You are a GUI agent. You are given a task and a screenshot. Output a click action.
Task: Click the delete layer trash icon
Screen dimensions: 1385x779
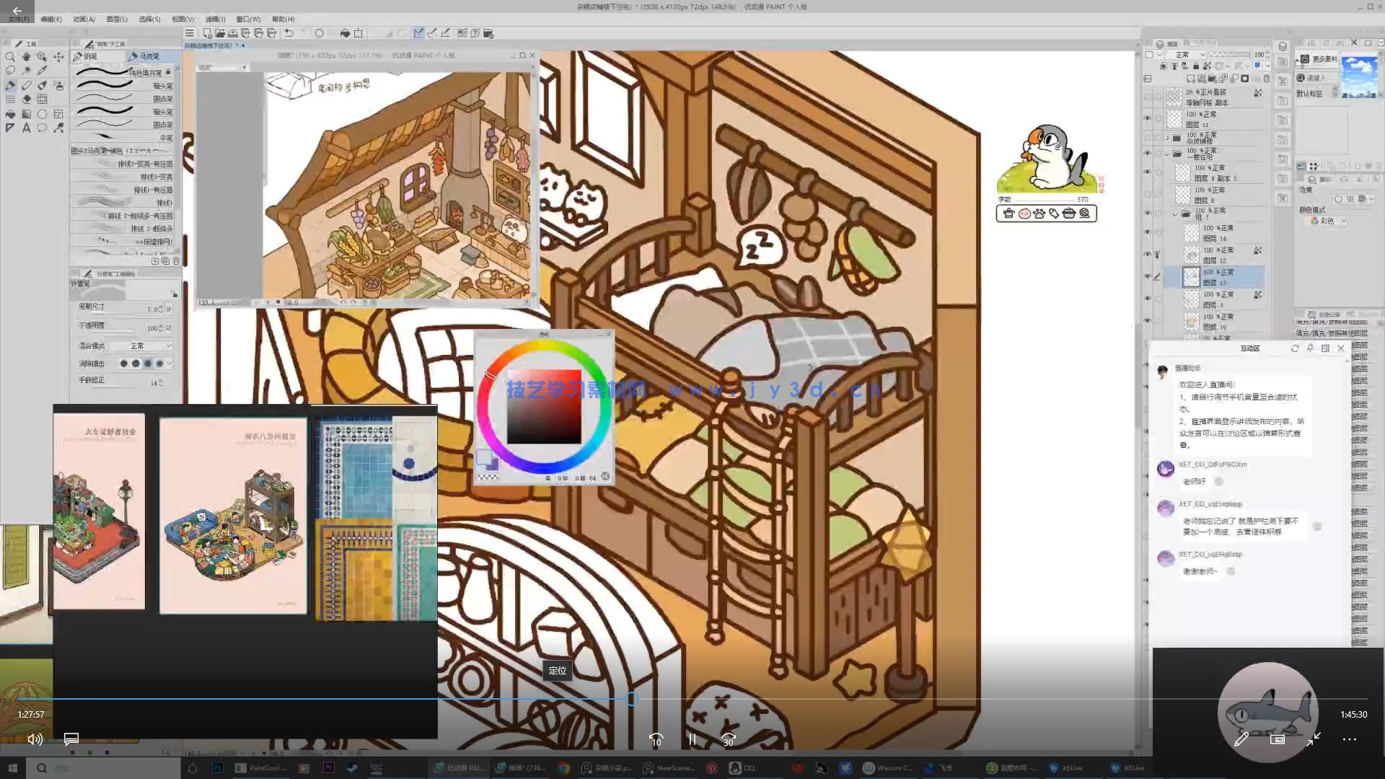click(1267, 79)
